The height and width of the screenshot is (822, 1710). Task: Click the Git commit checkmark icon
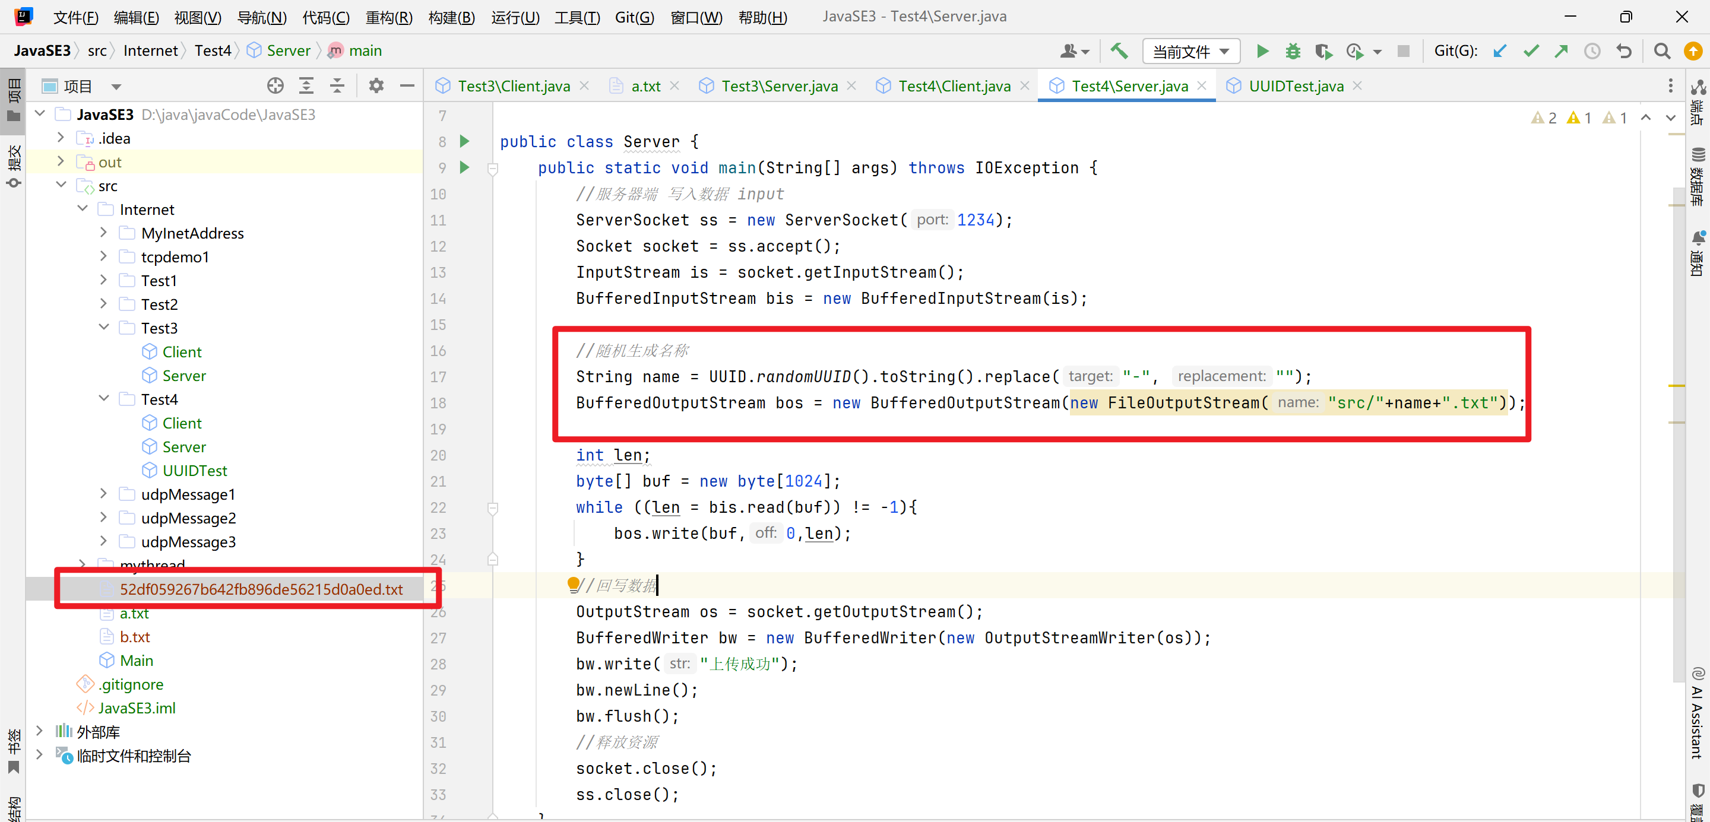[x=1531, y=51]
